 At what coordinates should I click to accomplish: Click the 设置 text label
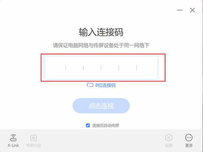tap(169, 146)
